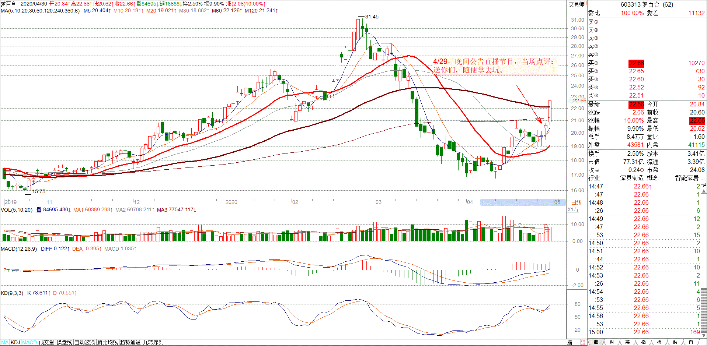The width and height of the screenshot is (707, 346).
Task: Click the 最新 price 22.66 cell
Action: [636, 105]
